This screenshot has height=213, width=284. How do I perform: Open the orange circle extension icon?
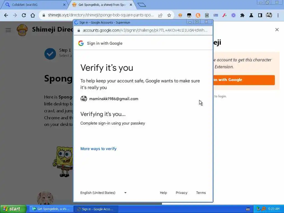click(198, 16)
